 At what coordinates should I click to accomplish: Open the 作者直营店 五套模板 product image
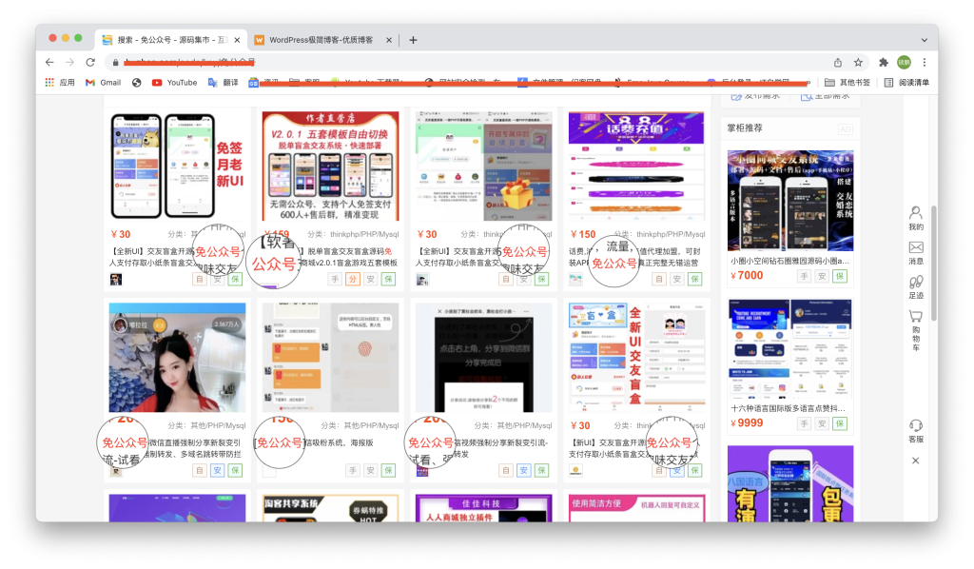click(330, 166)
